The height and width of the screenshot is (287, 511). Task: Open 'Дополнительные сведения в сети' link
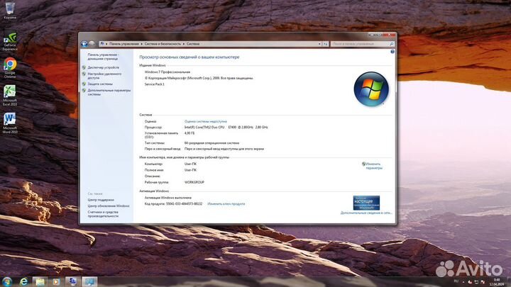366,213
